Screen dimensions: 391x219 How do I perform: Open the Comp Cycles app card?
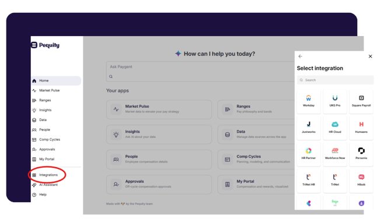point(256,160)
